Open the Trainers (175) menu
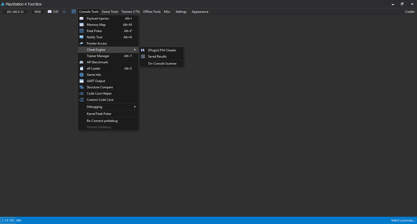The width and height of the screenshot is (417, 224). [x=131, y=12]
